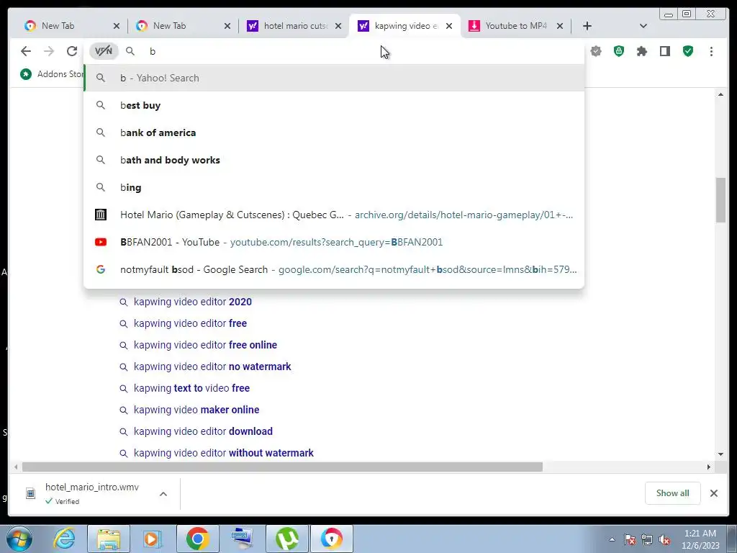Open the side panel icon
Screen dimensions: 737x553
click(x=664, y=51)
